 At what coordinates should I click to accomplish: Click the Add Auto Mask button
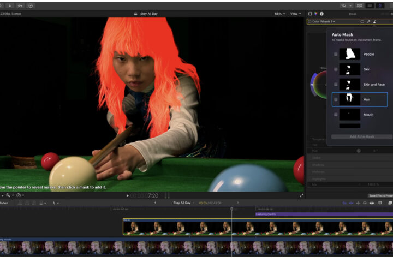pos(362,136)
